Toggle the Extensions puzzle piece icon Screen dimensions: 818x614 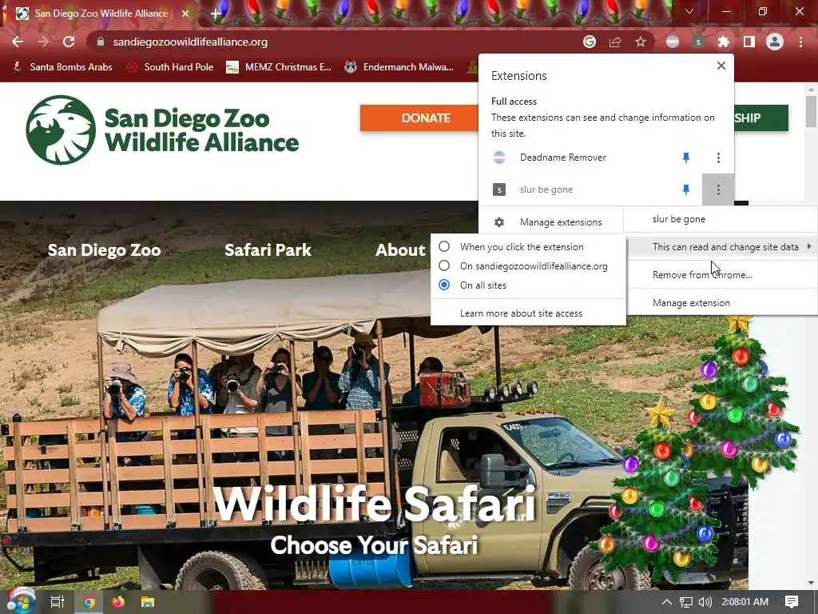(x=724, y=42)
